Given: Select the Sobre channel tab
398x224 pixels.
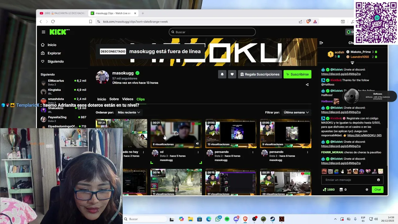Looking at the screenshot, I should tap(114, 99).
